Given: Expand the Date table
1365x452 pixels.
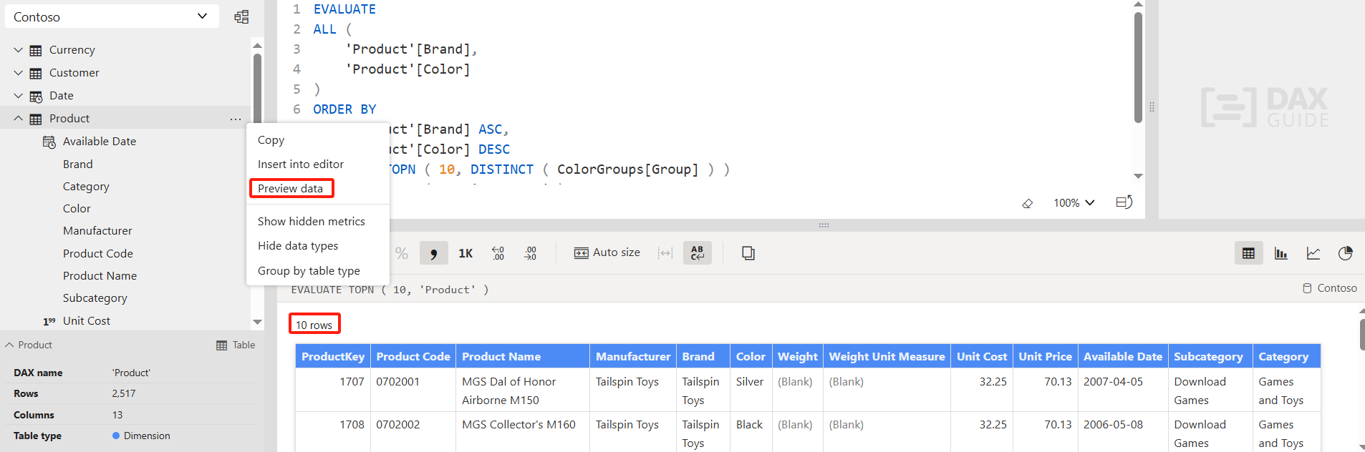Looking at the screenshot, I should coord(19,96).
